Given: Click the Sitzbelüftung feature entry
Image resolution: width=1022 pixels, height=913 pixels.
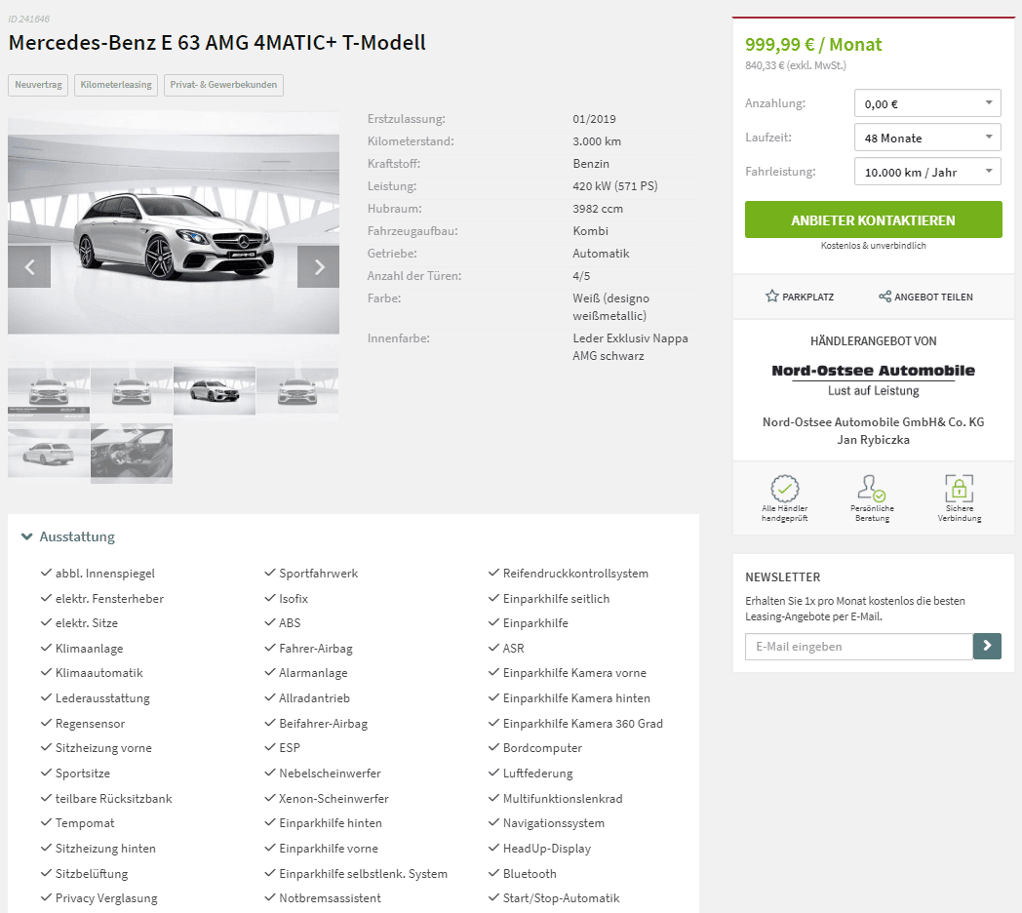Looking at the screenshot, I should click(x=92, y=874).
